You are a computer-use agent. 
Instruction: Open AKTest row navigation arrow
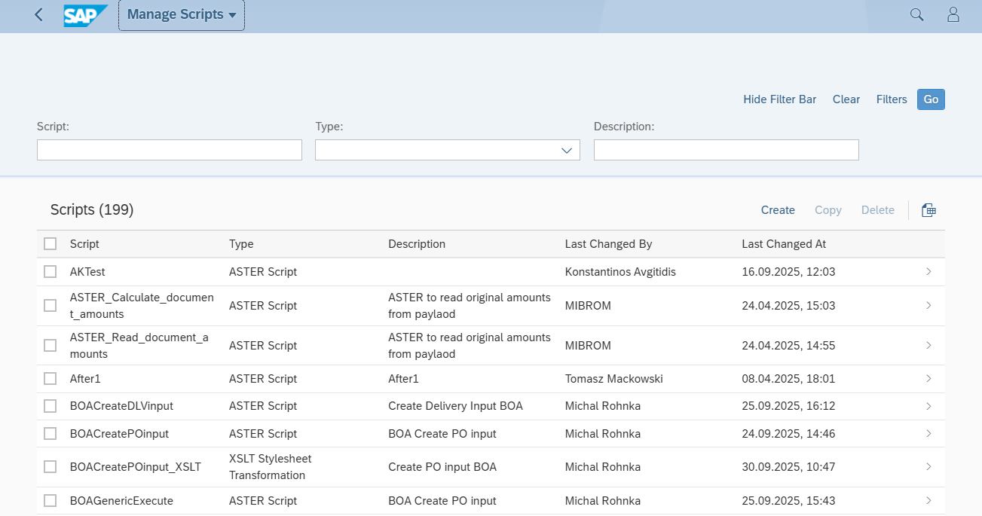pos(928,272)
